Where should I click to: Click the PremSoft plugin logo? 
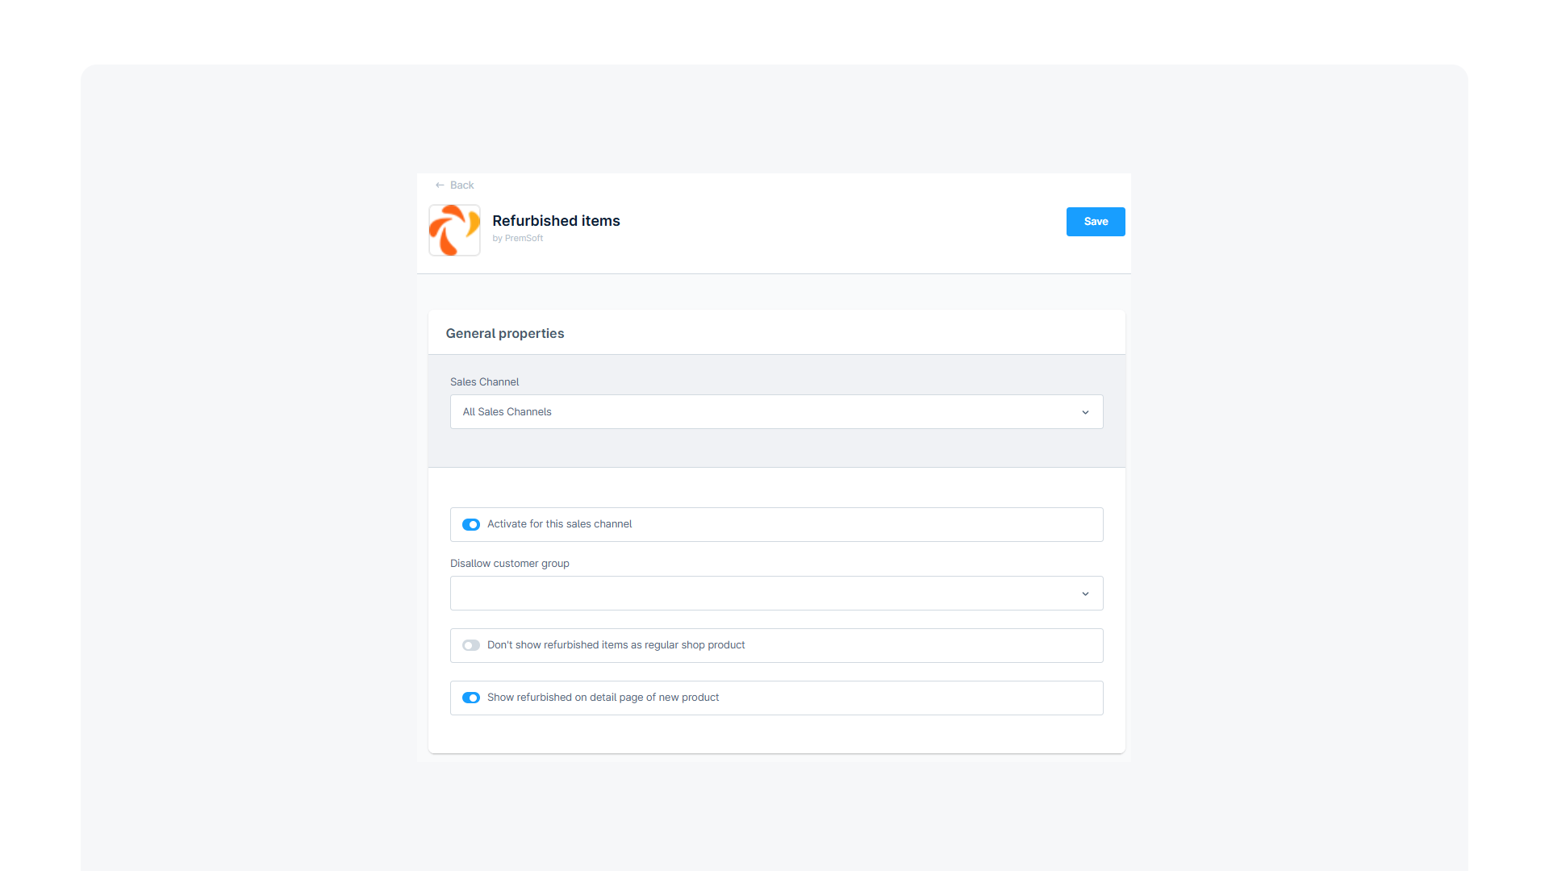tap(454, 230)
